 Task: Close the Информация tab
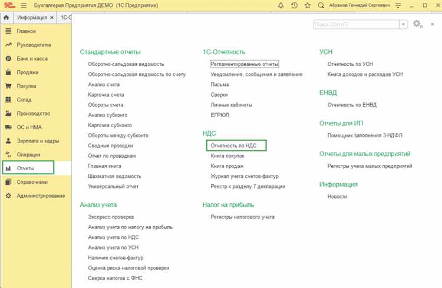[52, 18]
